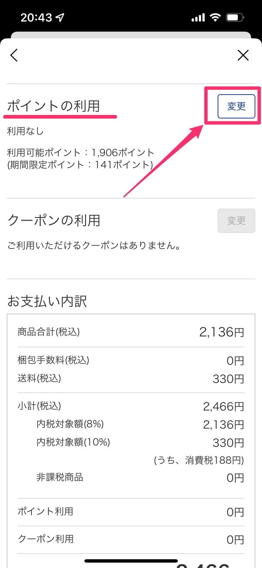Tap the 利用可能ポイント 1,906ポイント text
Image resolution: width=262 pixels, height=568 pixels.
coord(81,153)
